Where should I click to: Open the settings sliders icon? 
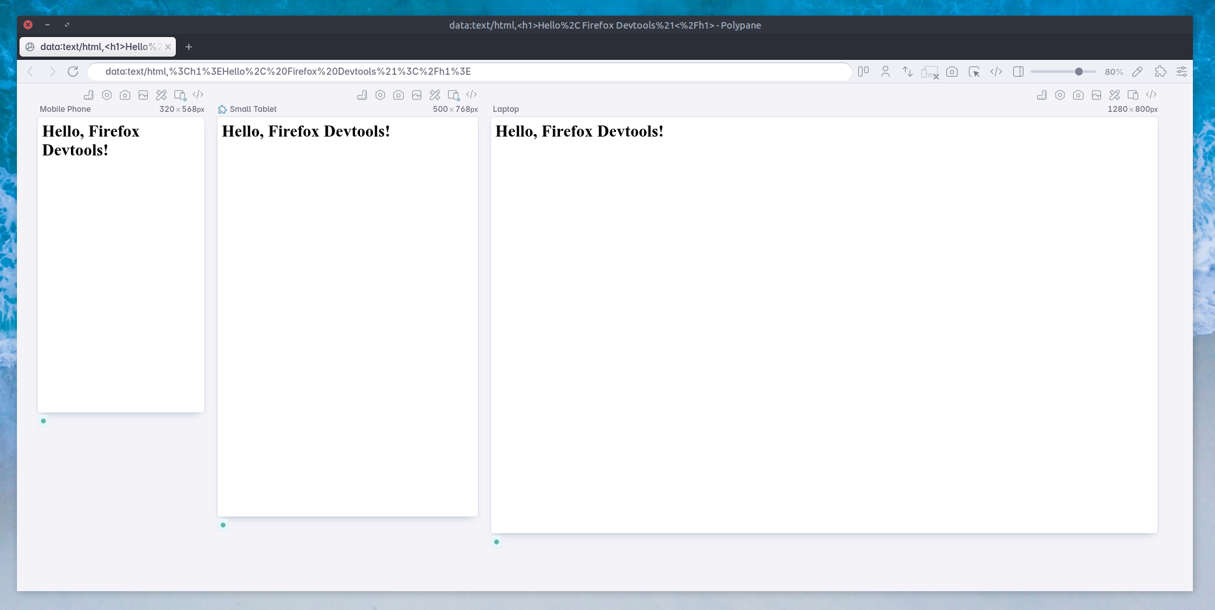coord(1182,72)
